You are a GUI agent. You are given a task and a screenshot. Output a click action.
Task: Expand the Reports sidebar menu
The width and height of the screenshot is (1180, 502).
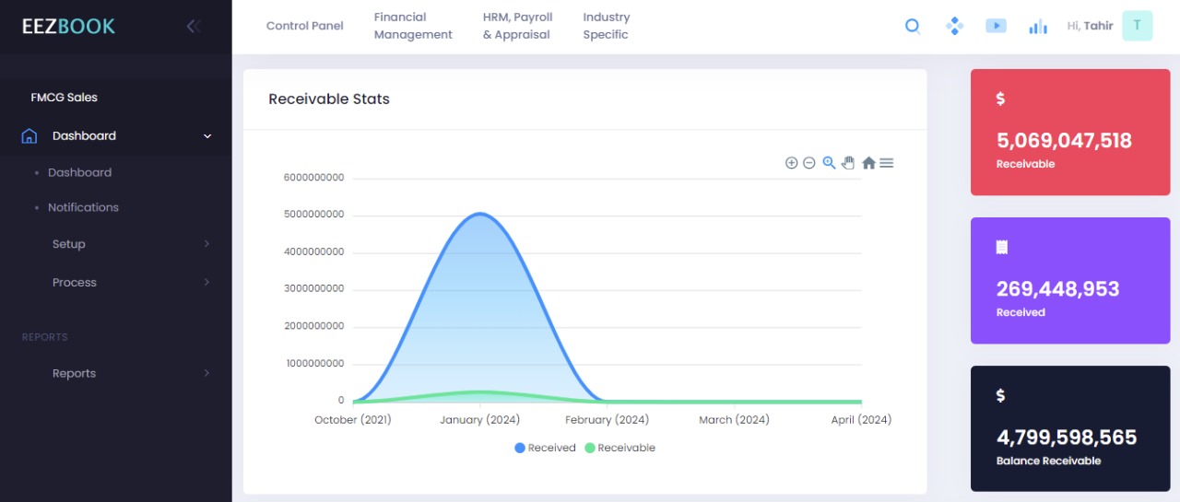point(74,373)
